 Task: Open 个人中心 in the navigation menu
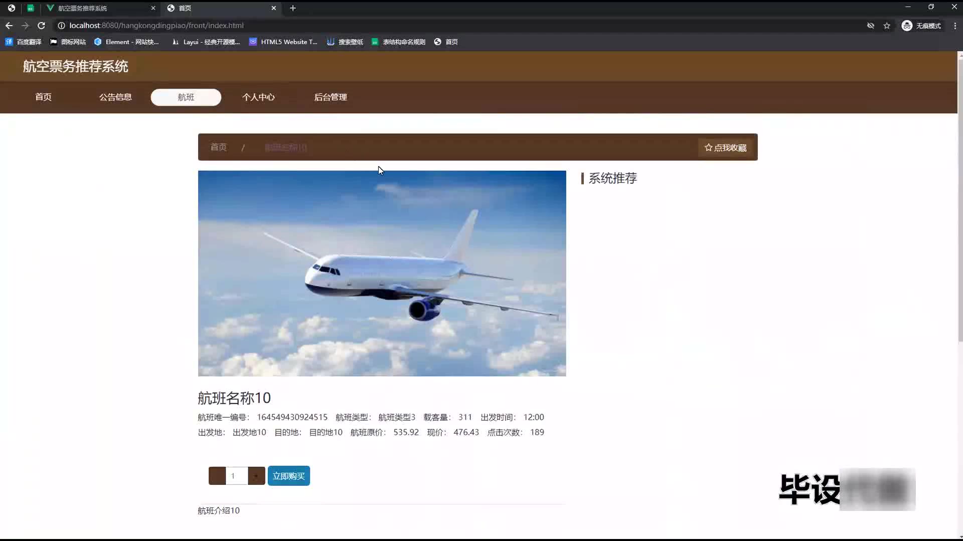(x=258, y=97)
